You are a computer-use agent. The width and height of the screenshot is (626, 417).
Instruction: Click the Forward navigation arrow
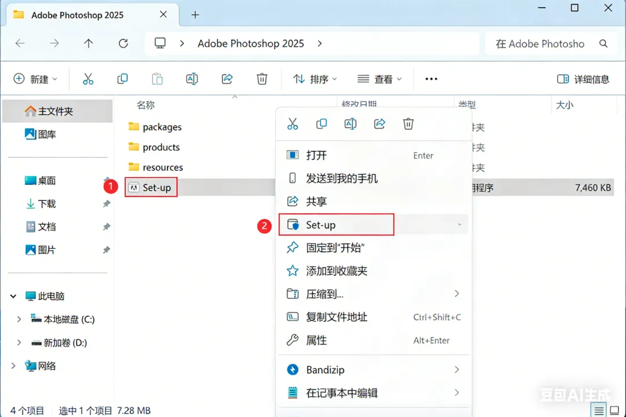point(54,43)
